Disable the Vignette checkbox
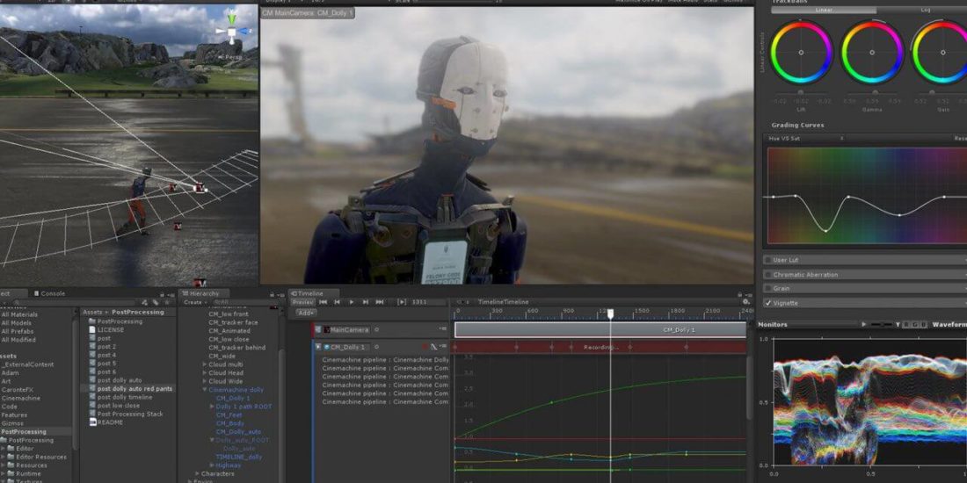967x483 pixels. [x=767, y=303]
